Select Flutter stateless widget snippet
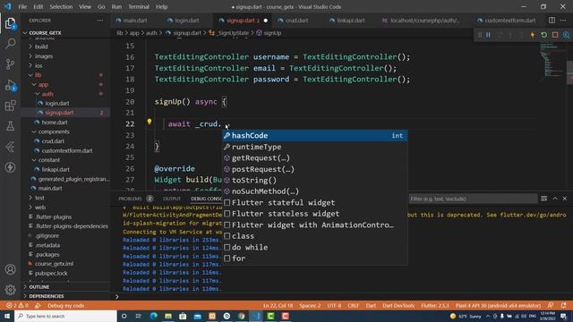 pyautogui.click(x=314, y=214)
